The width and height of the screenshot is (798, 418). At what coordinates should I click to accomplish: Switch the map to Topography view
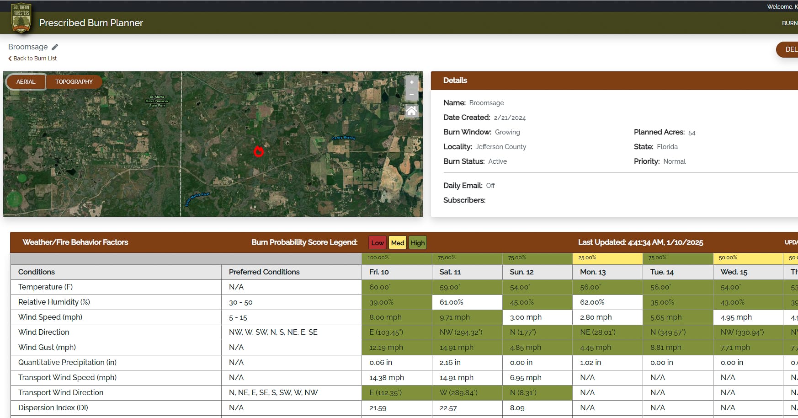[74, 82]
